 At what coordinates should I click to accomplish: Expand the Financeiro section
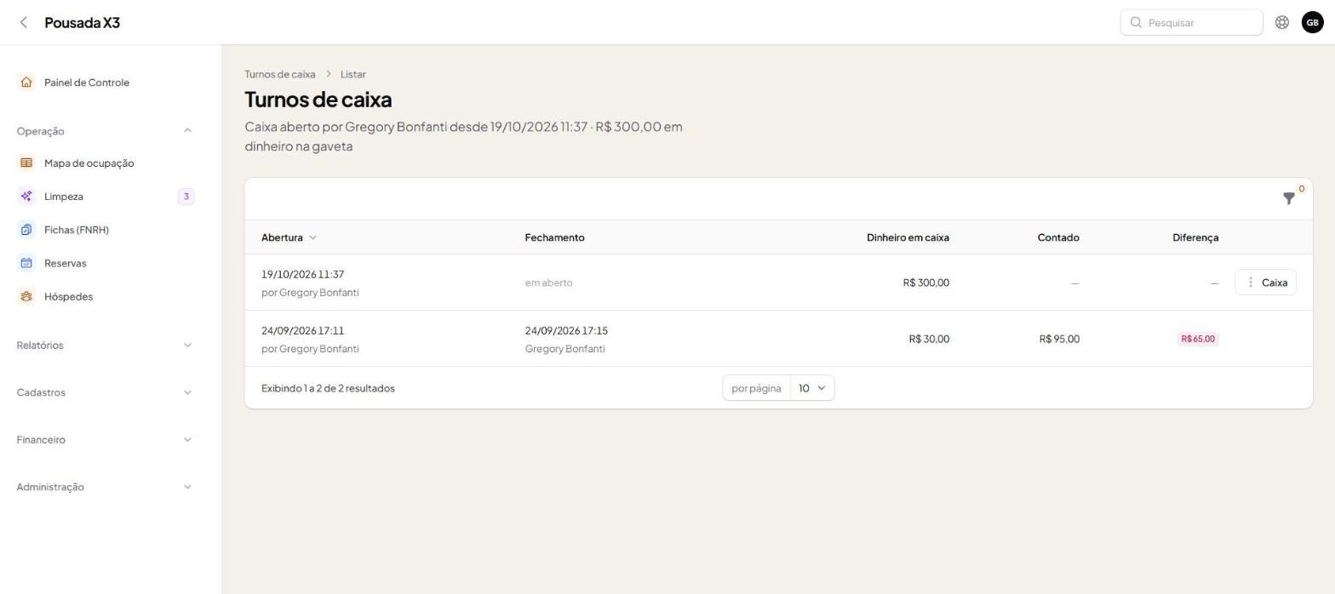[106, 440]
